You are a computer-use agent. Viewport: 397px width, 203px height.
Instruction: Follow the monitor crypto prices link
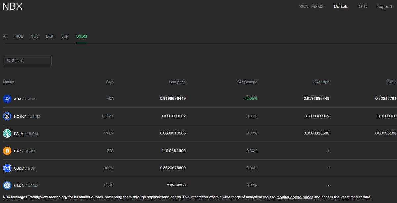295,197
